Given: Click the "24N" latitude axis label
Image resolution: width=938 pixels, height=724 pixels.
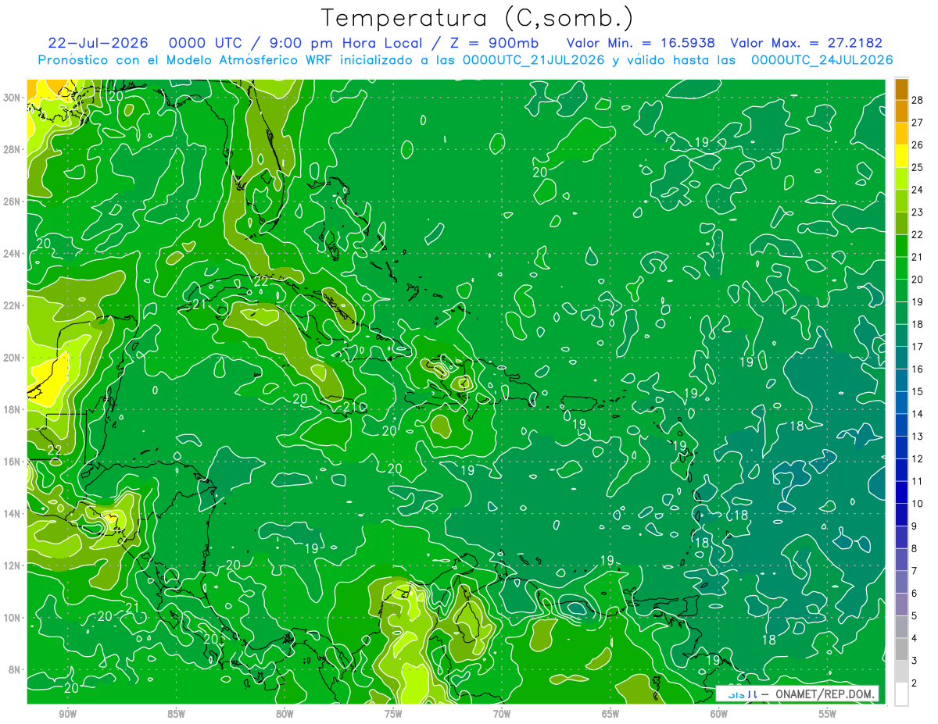Looking at the screenshot, I should tap(13, 253).
